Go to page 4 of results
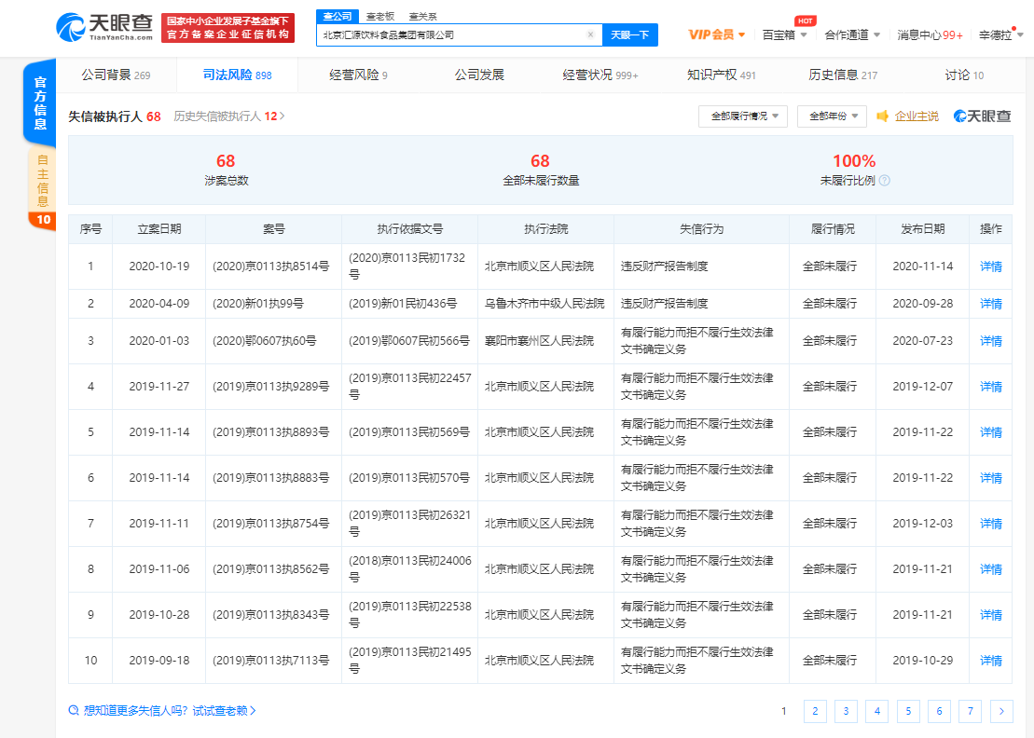 (x=877, y=711)
